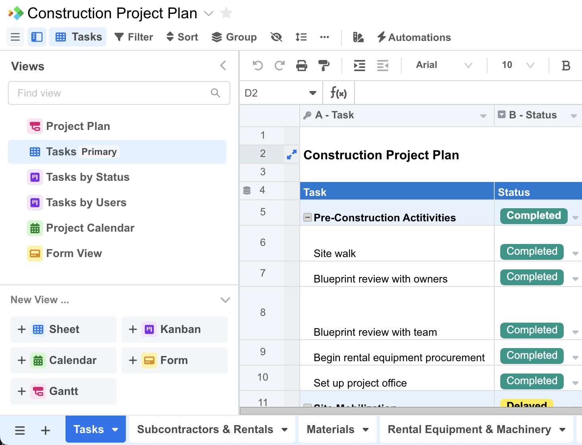Viewport: 582px width, 445px height.
Task: Open Automations
Action: [414, 37]
